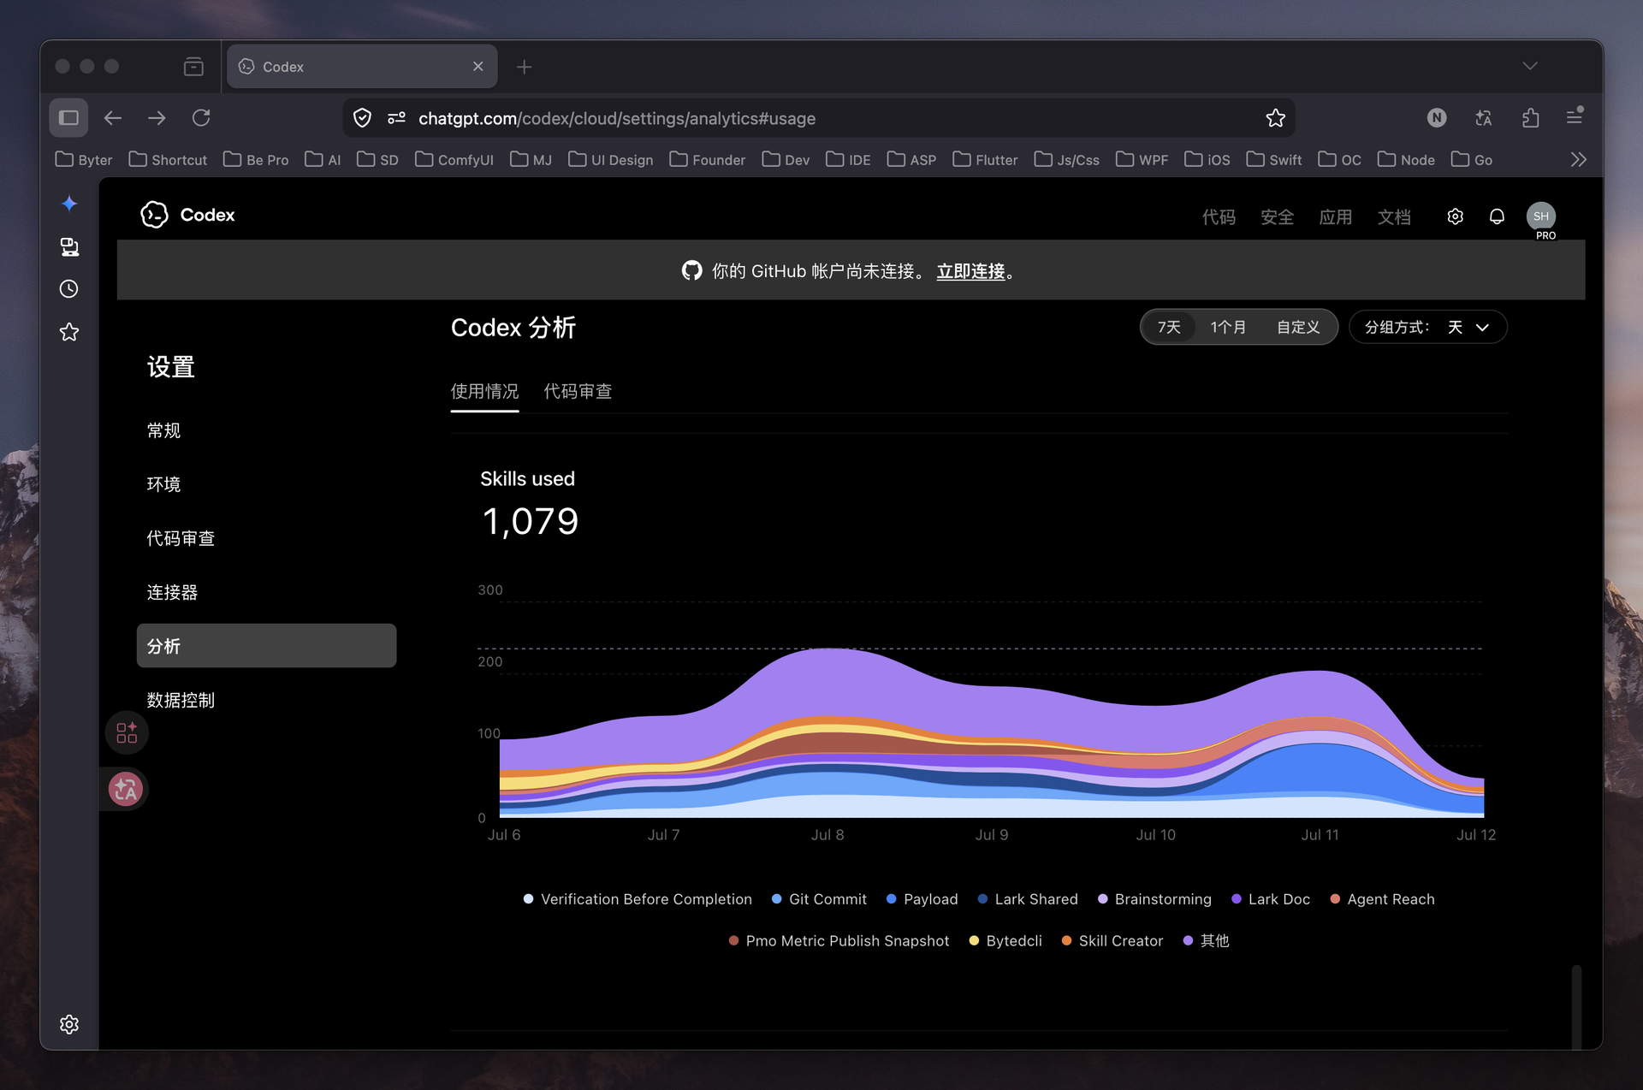Click the N extension icon in toolbar
The width and height of the screenshot is (1643, 1090).
click(x=1437, y=118)
